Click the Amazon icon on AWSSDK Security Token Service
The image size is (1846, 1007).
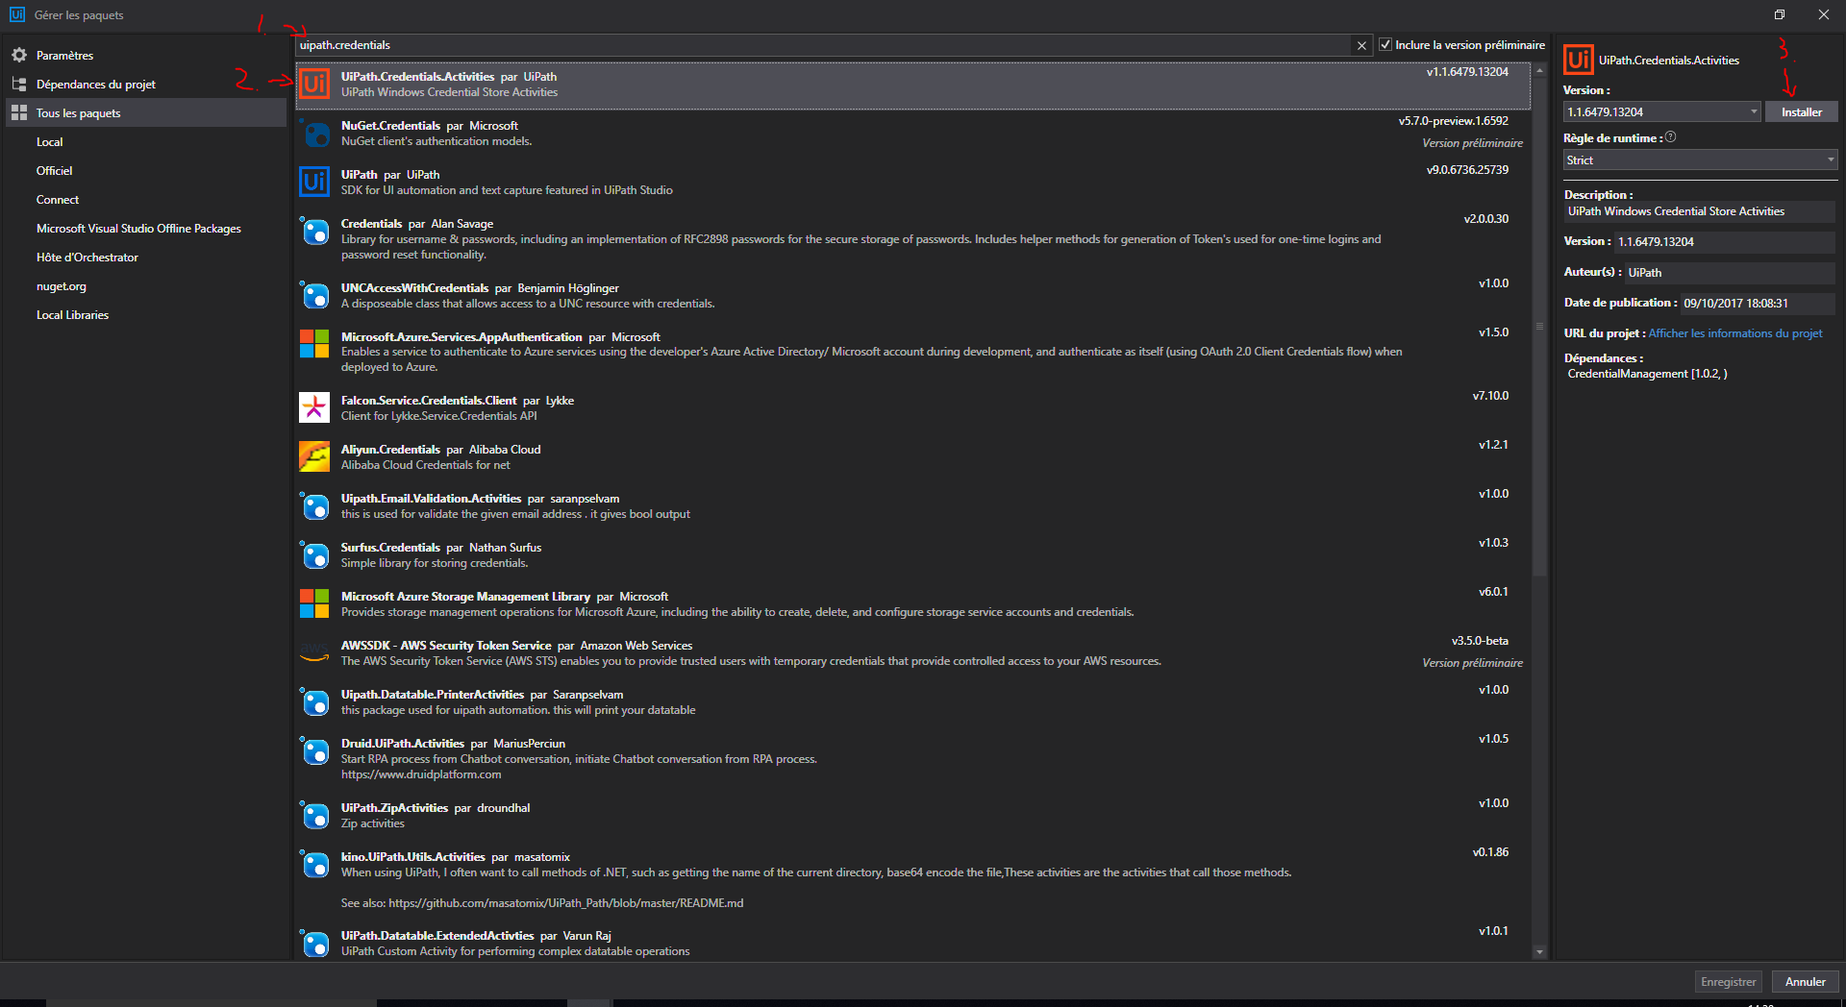[314, 652]
